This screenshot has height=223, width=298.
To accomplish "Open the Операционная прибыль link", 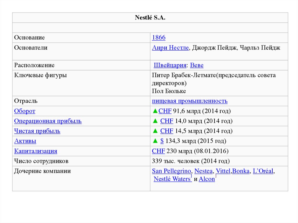I will coord(48,121).
